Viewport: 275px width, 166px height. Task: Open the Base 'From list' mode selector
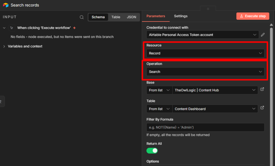pos(159,90)
